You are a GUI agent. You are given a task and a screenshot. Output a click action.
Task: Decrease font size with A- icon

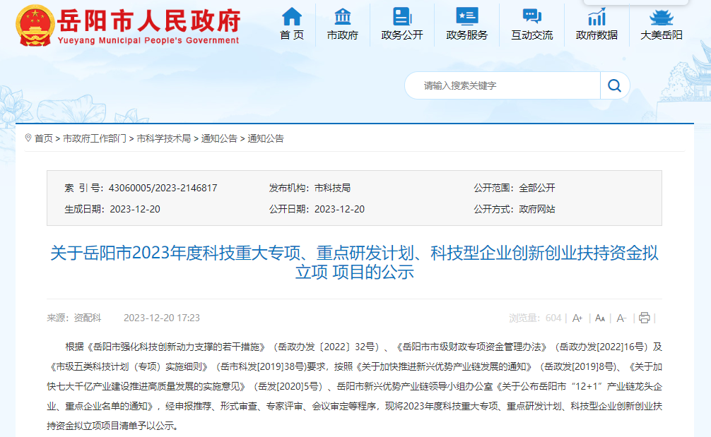(621, 318)
